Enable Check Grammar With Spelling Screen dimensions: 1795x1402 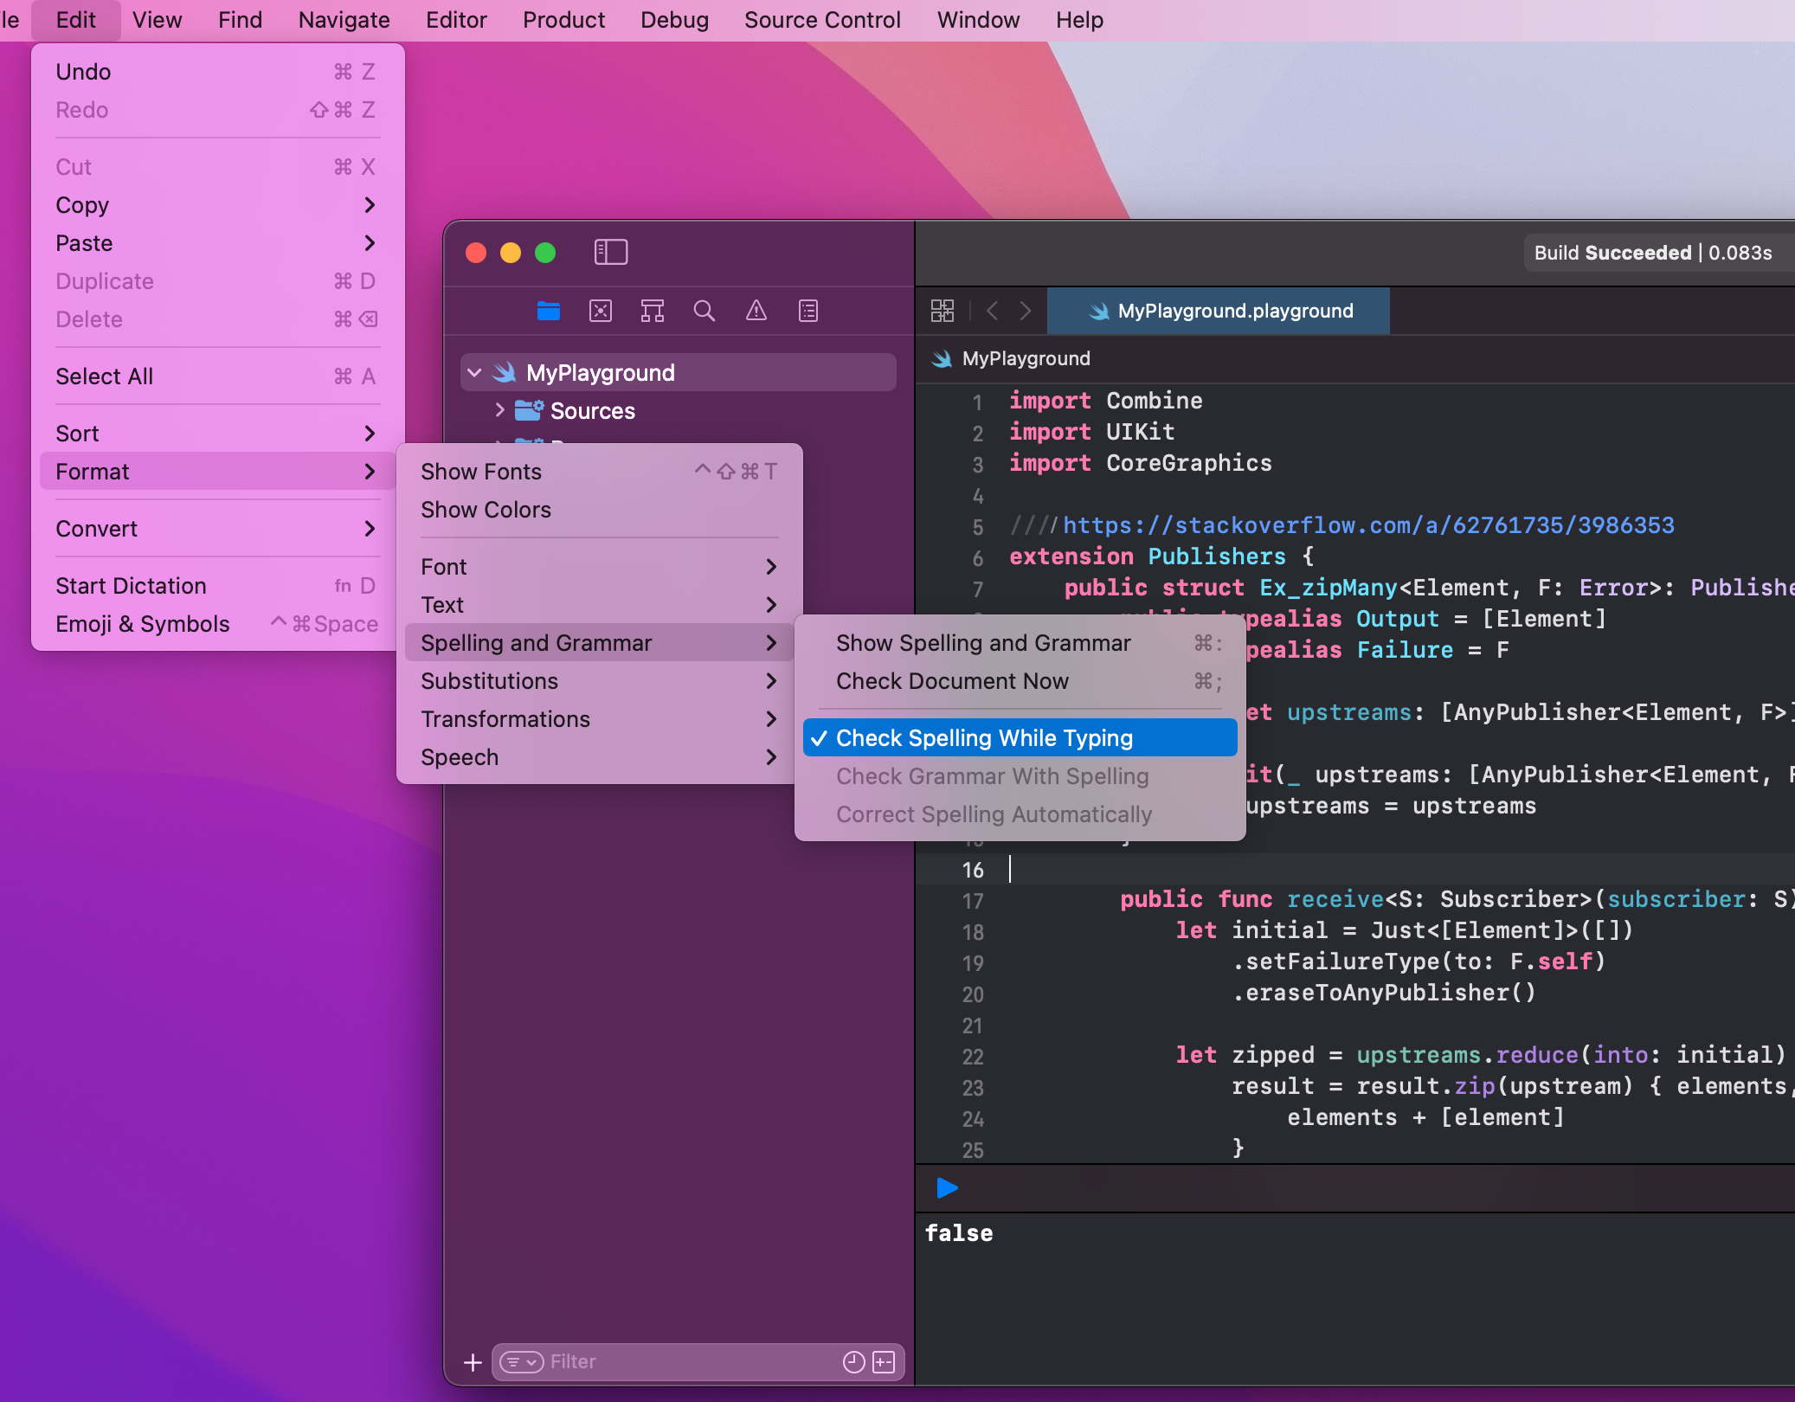point(1020,776)
